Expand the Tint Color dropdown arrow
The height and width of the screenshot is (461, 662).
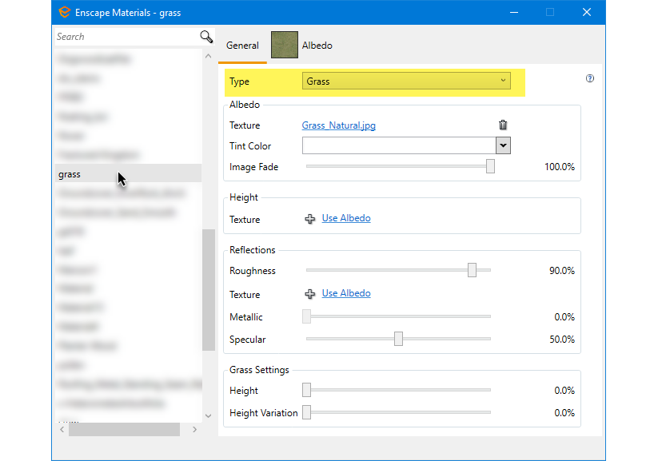click(503, 145)
